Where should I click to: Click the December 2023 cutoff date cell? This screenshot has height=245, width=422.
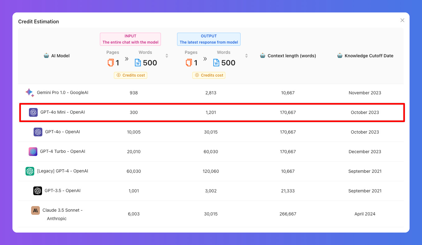(365, 152)
